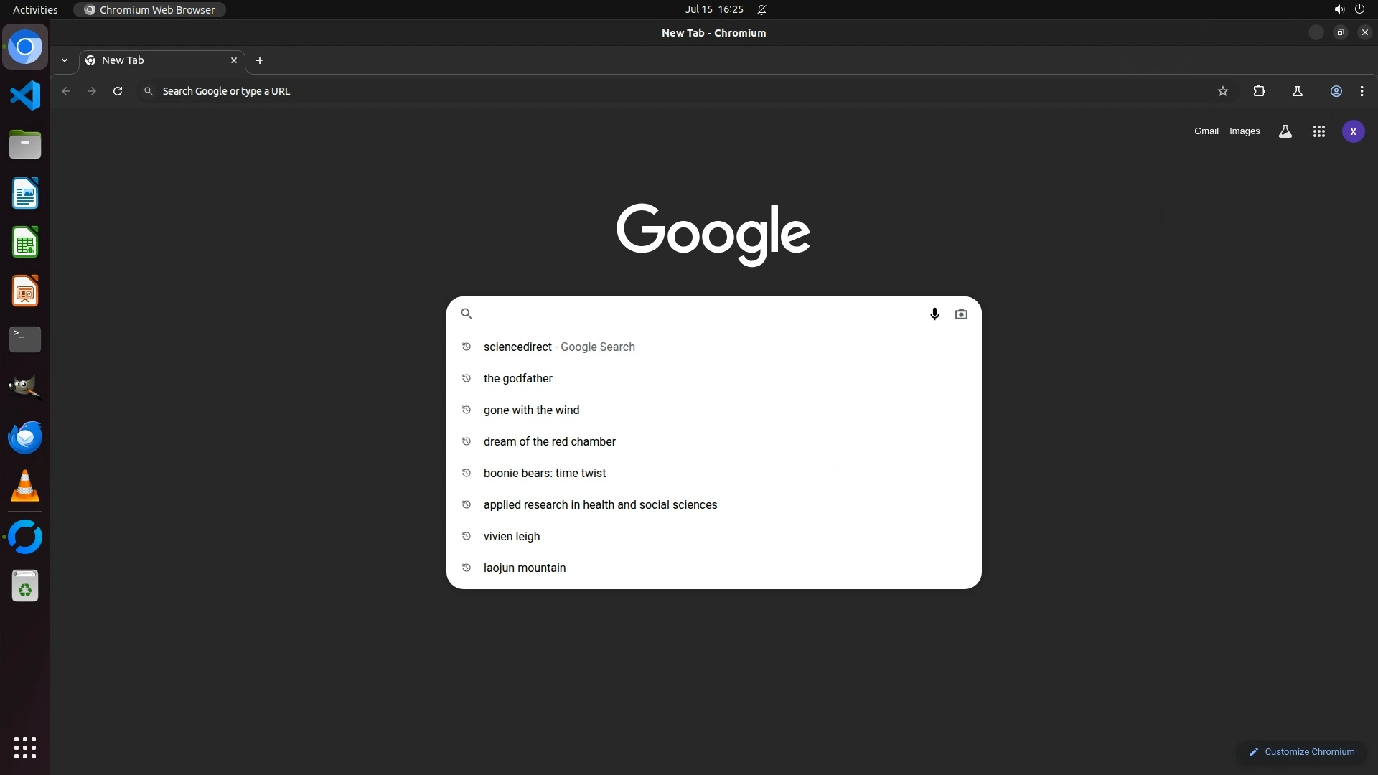Open the blue circular-arrow app in dock
The image size is (1378, 775).
tap(25, 537)
